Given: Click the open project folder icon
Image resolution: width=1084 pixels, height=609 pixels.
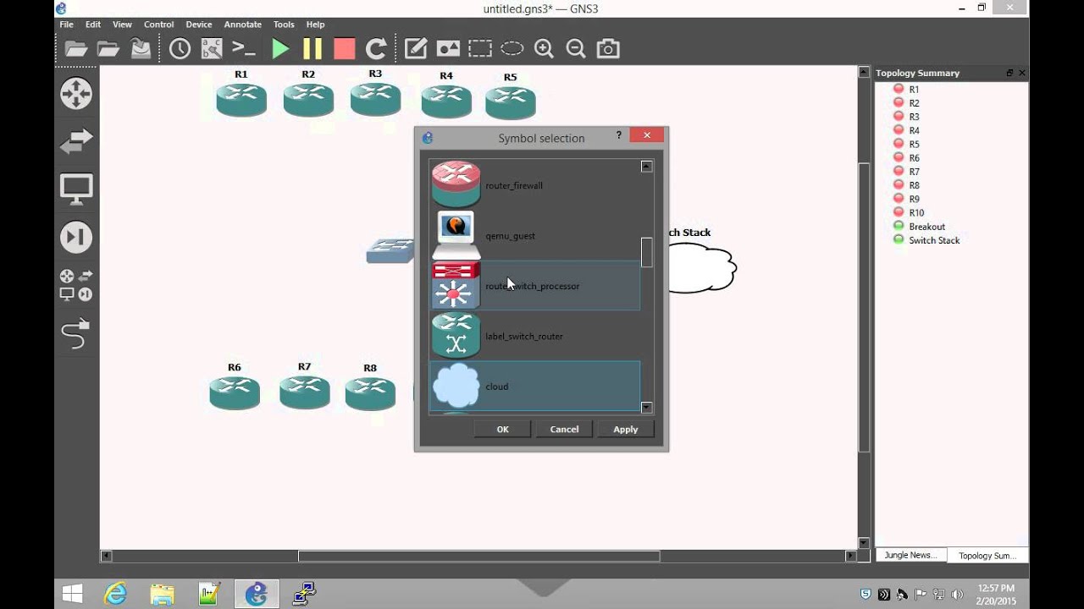Looking at the screenshot, I should pyautogui.click(x=108, y=49).
